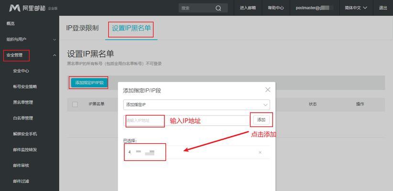The height and width of the screenshot is (191, 393).
Task: Toggle the select-all checkbox in table header
Action: (75, 105)
